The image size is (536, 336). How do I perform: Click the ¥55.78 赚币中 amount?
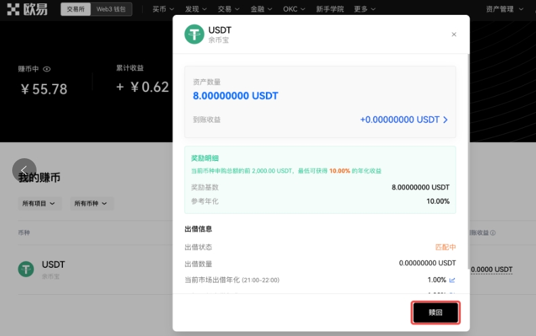pyautogui.click(x=44, y=89)
